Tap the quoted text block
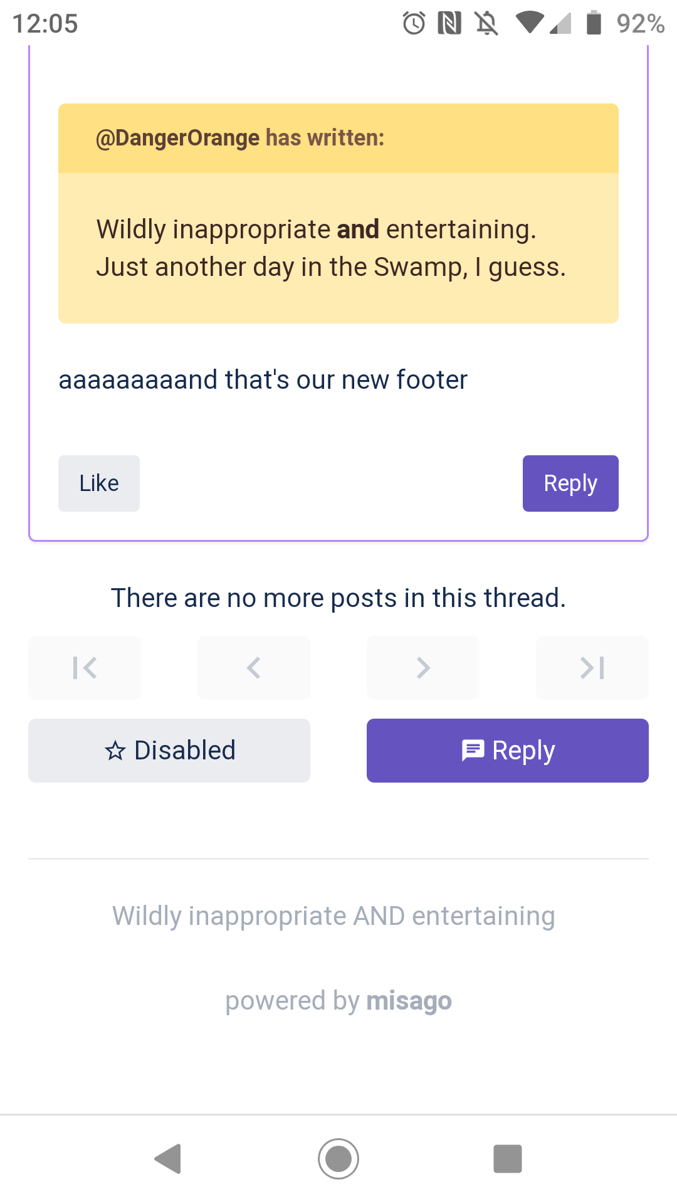Image resolution: width=677 pixels, height=1204 pixels. tap(331, 248)
